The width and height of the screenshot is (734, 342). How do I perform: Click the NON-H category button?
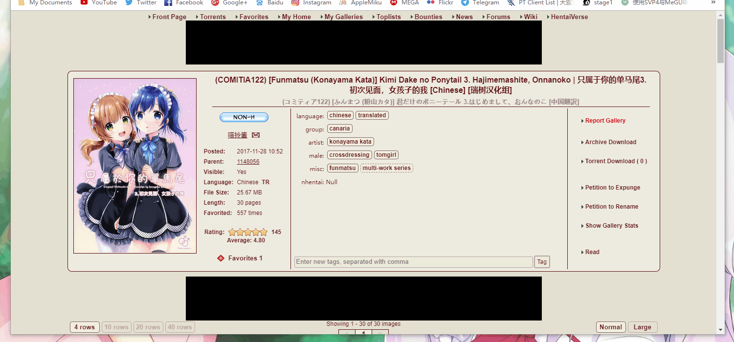pos(244,117)
